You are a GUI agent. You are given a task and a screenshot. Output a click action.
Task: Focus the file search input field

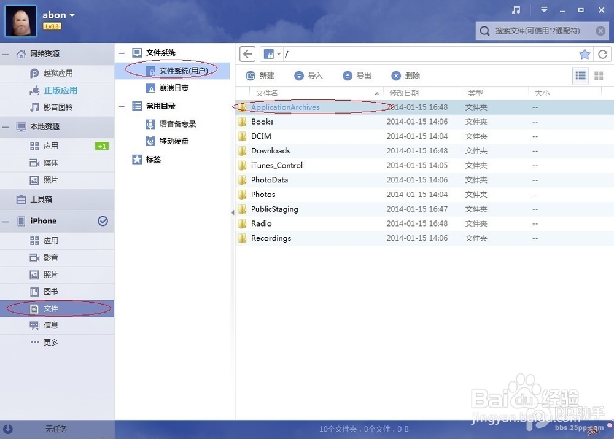(542, 31)
